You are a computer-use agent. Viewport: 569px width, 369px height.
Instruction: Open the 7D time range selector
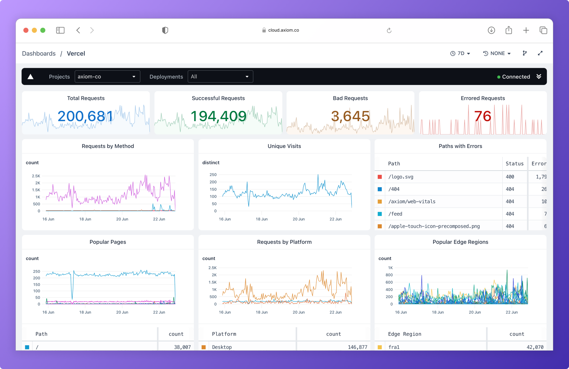[x=461, y=53]
